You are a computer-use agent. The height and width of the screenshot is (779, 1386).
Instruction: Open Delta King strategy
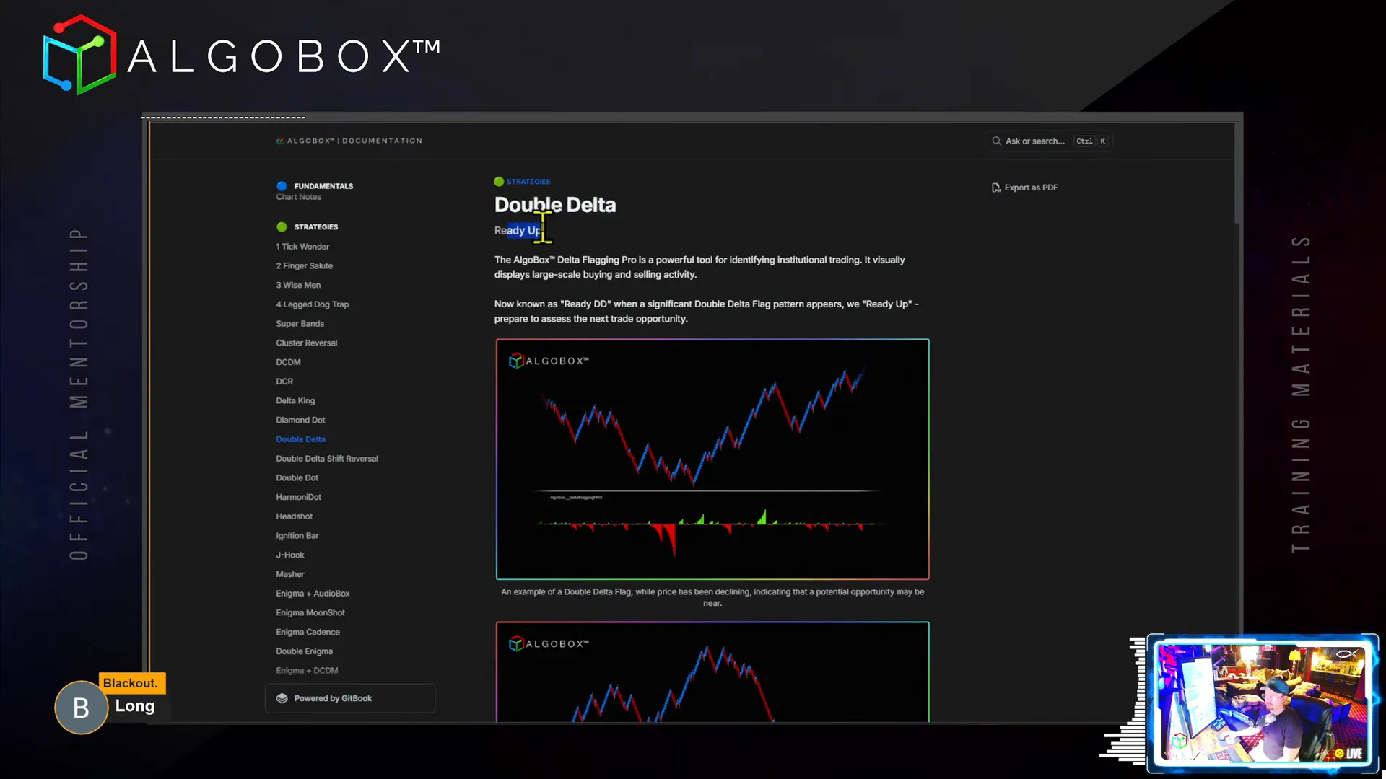click(x=295, y=401)
